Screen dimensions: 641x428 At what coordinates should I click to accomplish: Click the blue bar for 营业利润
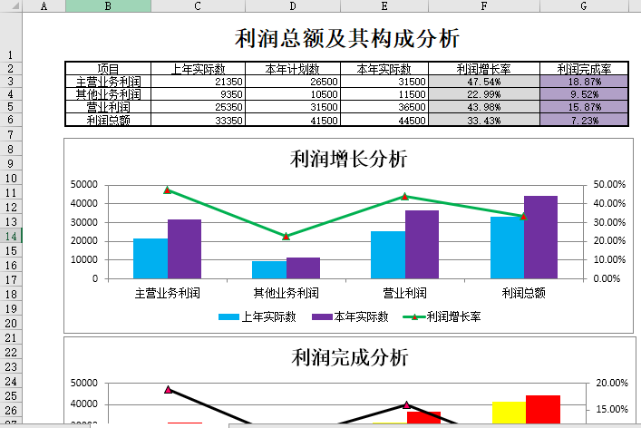(x=388, y=255)
